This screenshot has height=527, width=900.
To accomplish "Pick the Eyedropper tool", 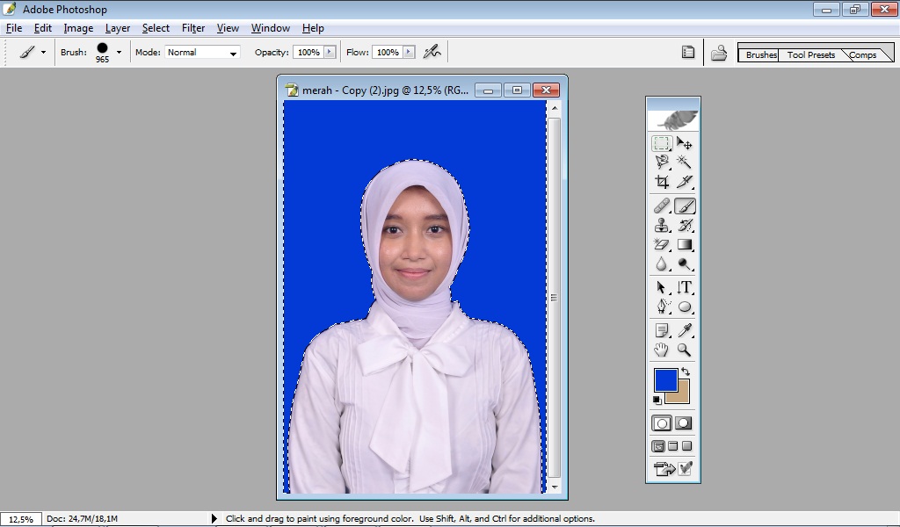I will [686, 329].
